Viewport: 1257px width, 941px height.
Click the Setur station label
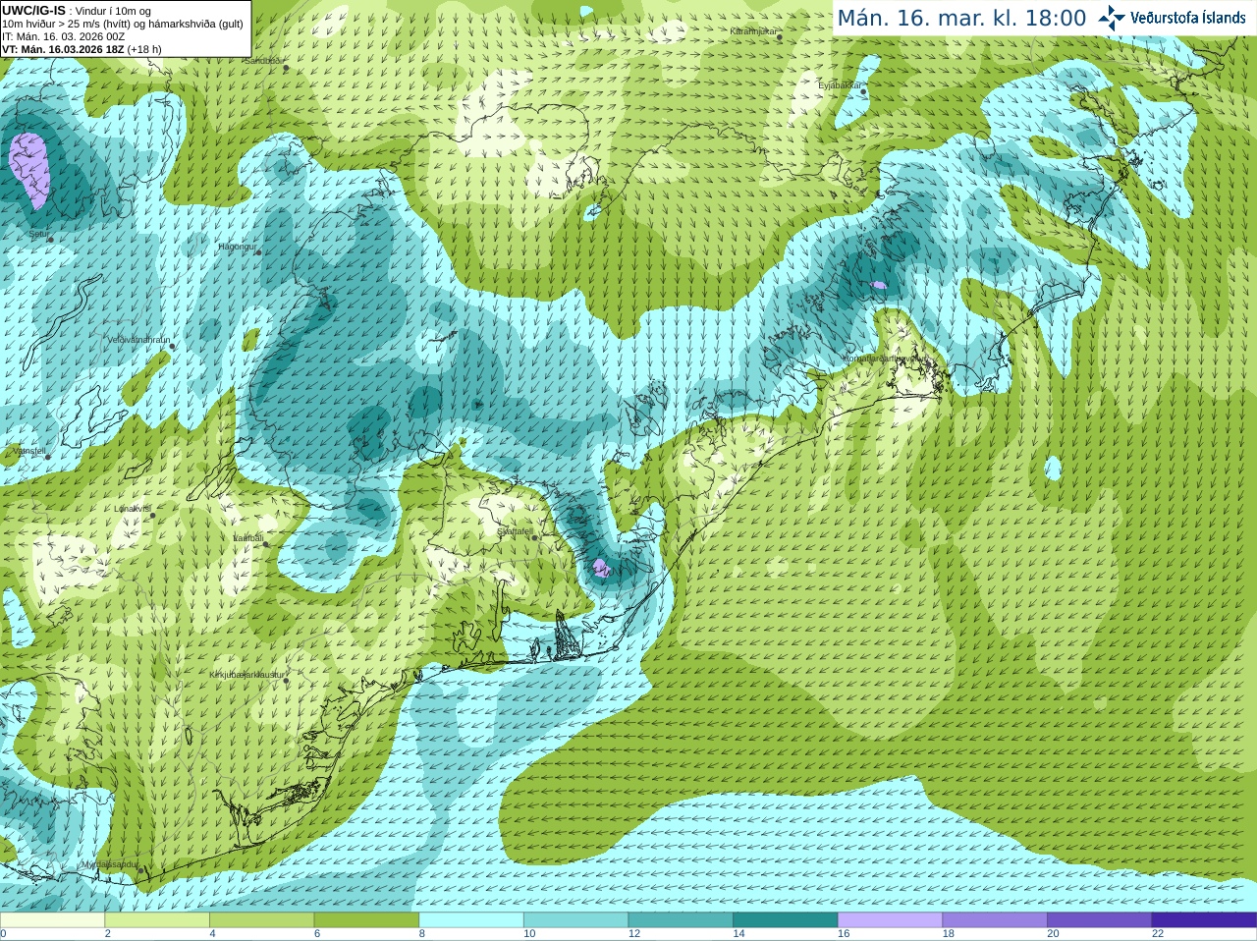(x=38, y=234)
